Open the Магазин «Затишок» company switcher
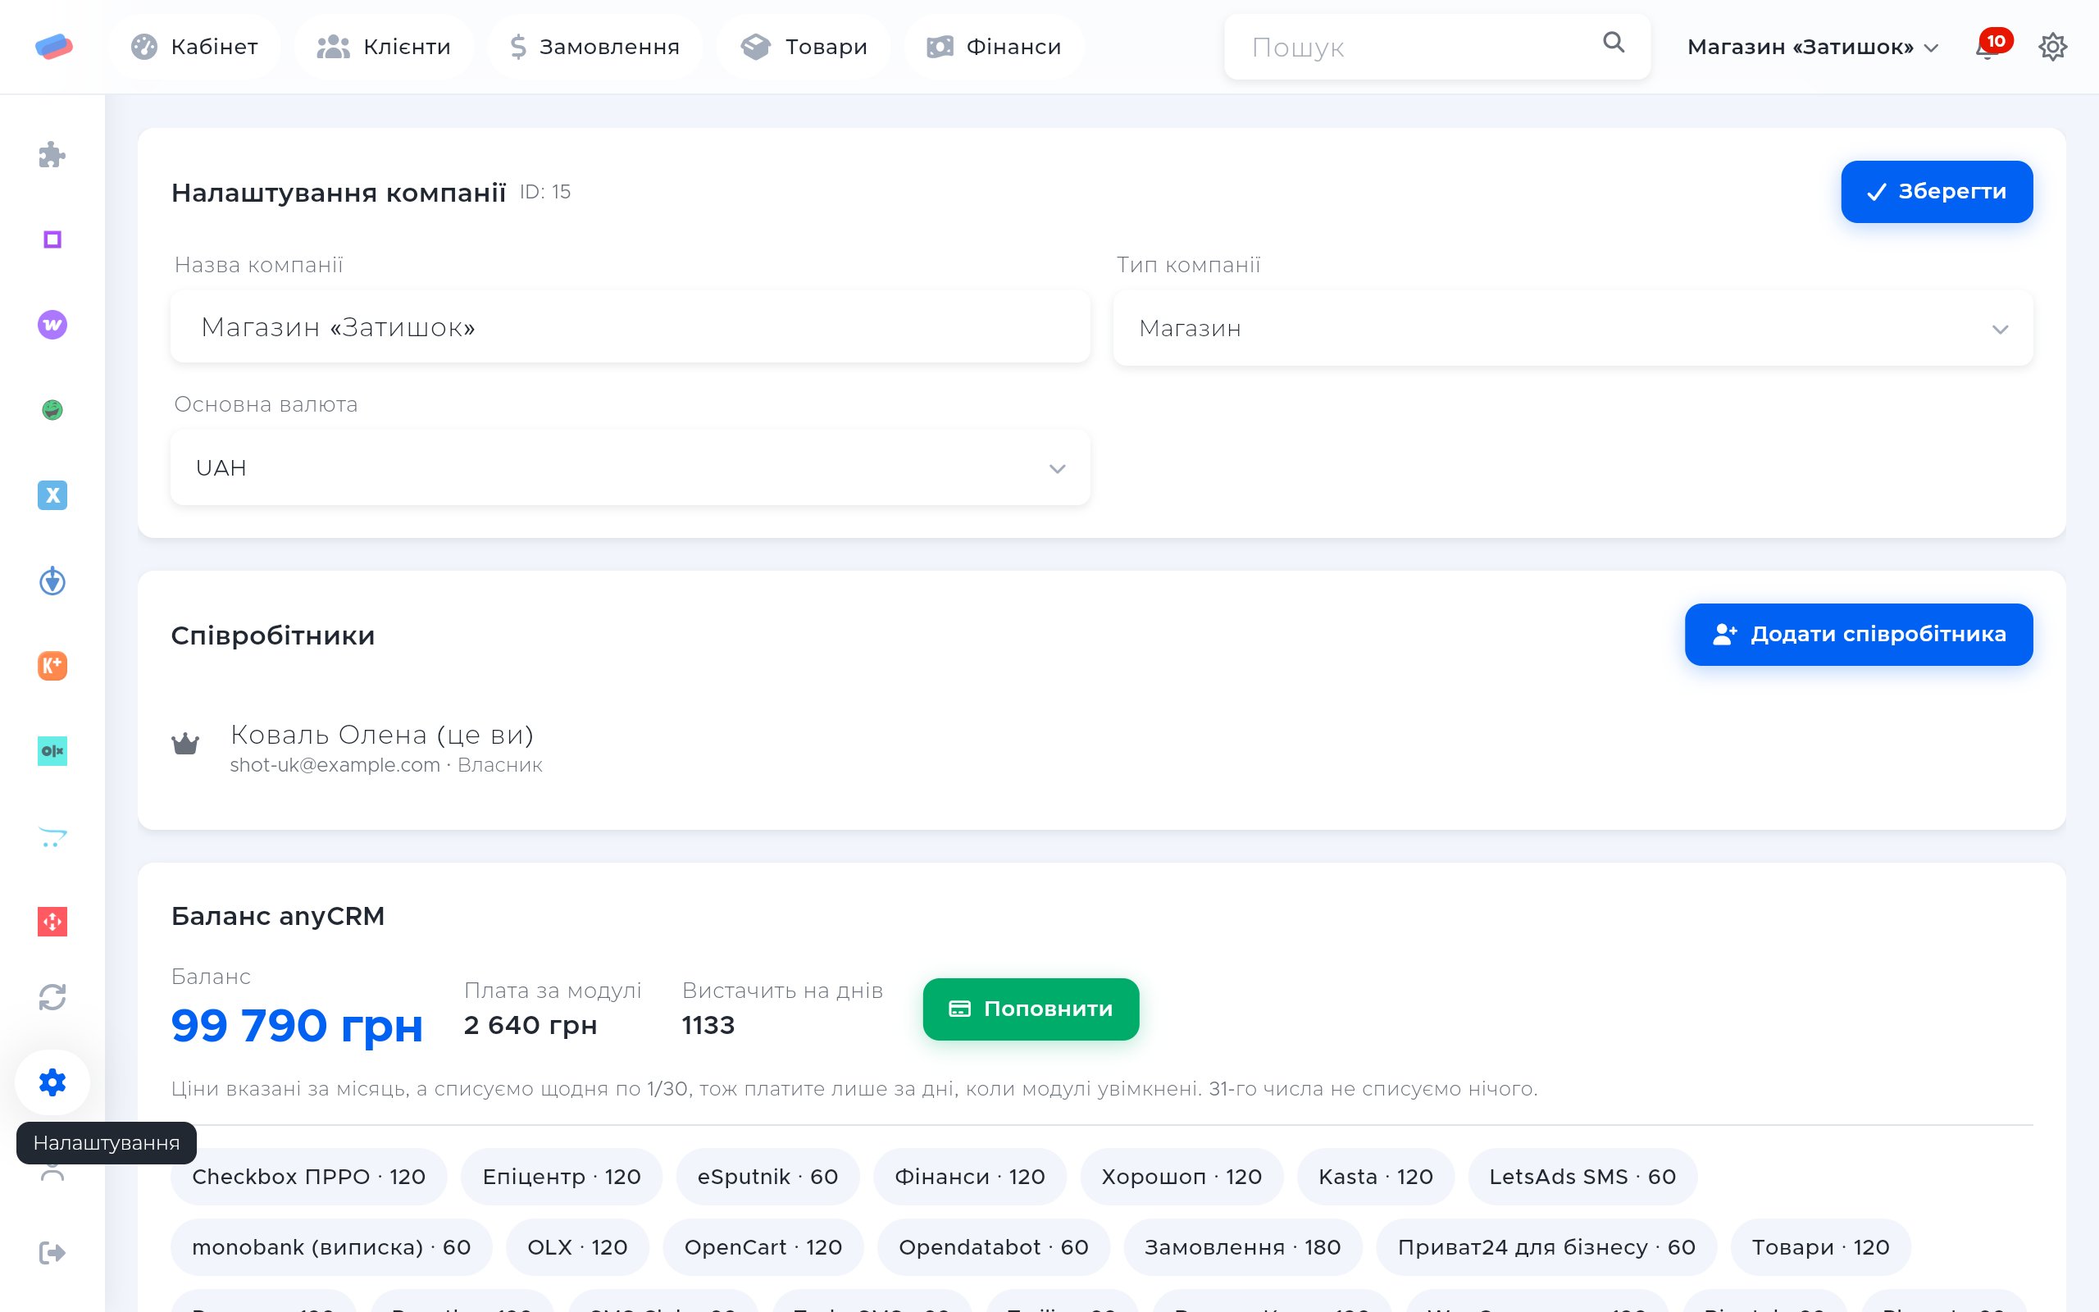Image resolution: width=2099 pixels, height=1312 pixels. [1813, 47]
